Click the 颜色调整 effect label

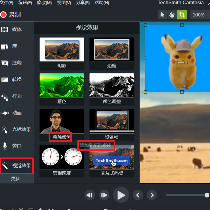click(112, 101)
